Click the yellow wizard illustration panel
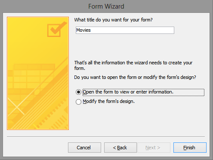Screen dimensions: 213x160 (38, 73)
